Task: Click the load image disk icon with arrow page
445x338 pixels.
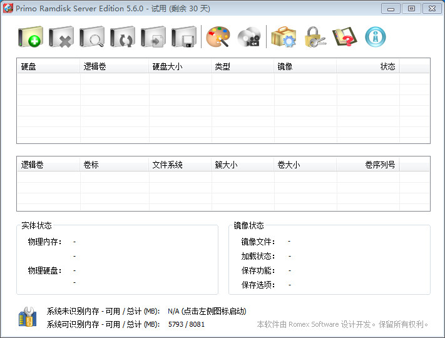Action: [x=153, y=37]
